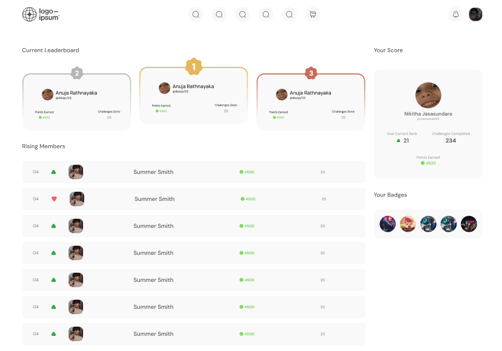Click the red rank 3 badge
This screenshot has width=502, height=351.
point(311,73)
